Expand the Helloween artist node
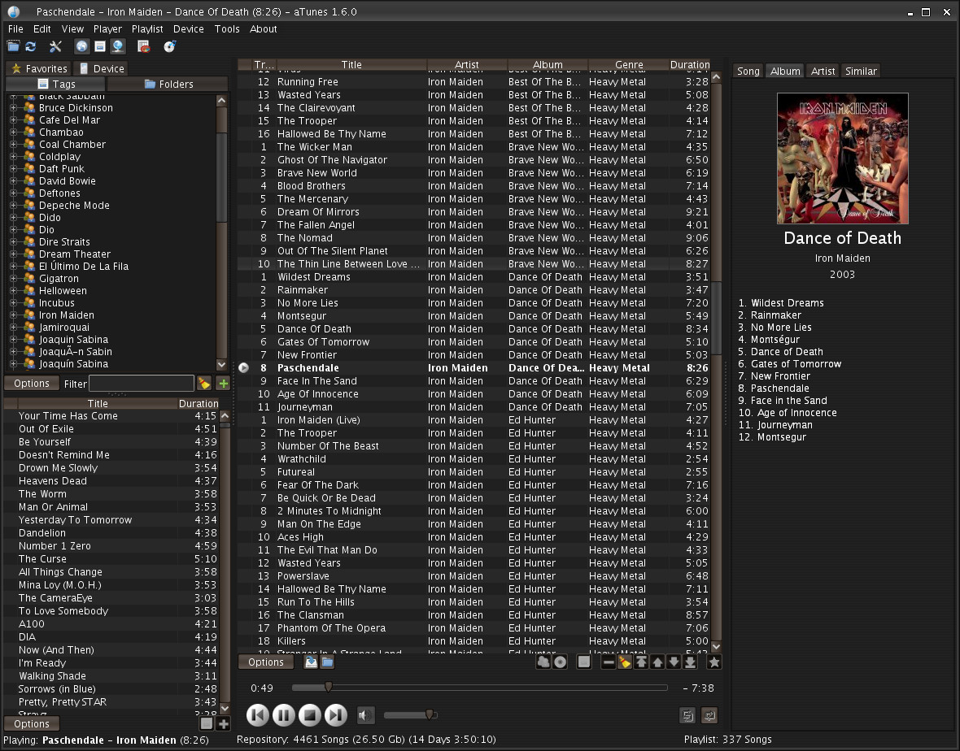The width and height of the screenshot is (960, 751). click(x=13, y=290)
